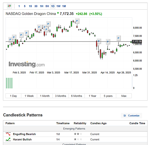Screen dimensions: 150x145
Task: Click Harami Bullish one-star reliability rating
Action: tap(78, 139)
